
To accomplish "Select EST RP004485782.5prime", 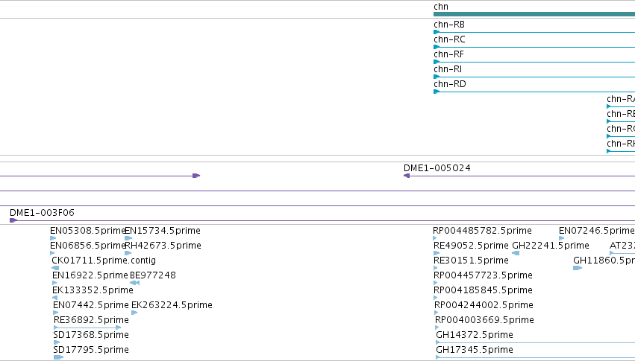I will [482, 231].
